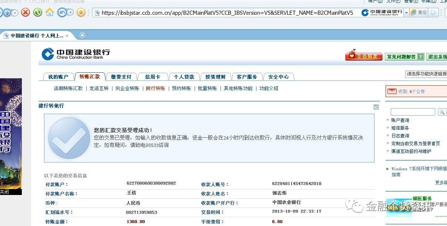The height and width of the screenshot is (226, 447).
Task: Open the 账户查询 sidebar link
Action: pyautogui.click(x=400, y=120)
